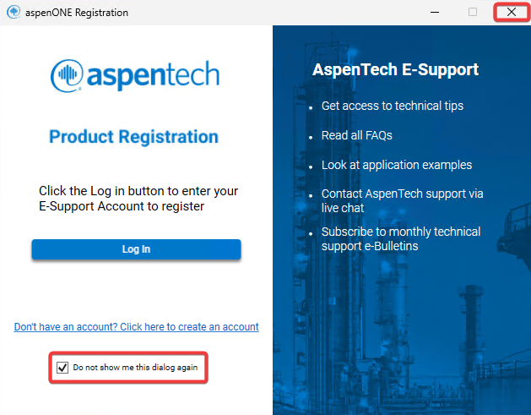Screen dimensions: 531x415
Task: Click the blue Log In button
Action: click(x=136, y=249)
